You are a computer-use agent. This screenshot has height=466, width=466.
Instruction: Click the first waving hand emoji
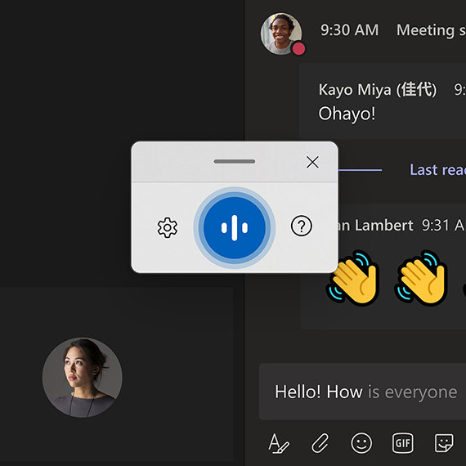tap(353, 278)
